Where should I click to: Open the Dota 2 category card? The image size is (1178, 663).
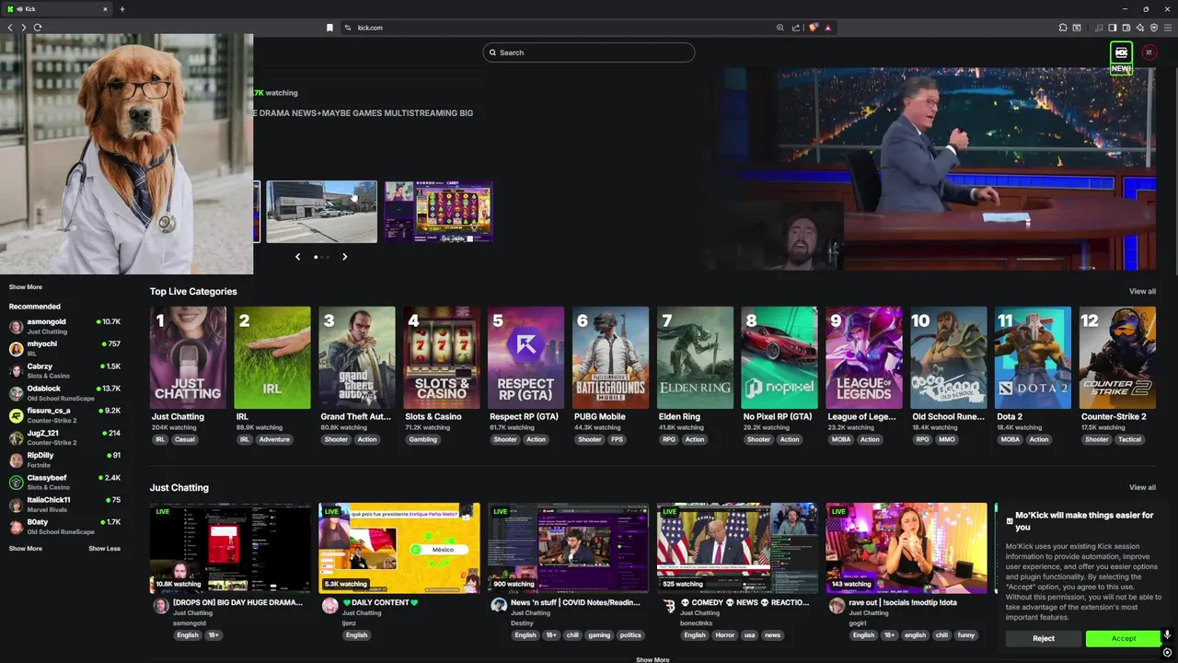pos(1033,357)
